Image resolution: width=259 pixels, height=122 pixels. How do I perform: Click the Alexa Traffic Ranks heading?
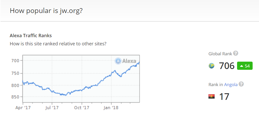coord(31,35)
